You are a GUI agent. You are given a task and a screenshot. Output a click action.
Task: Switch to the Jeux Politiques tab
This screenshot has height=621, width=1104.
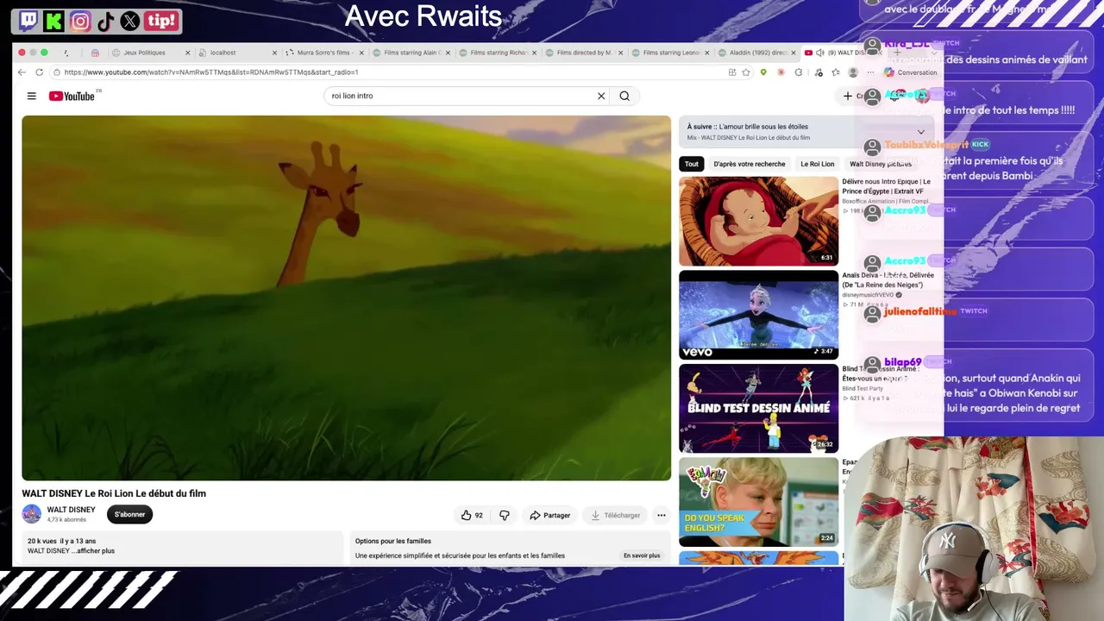click(149, 53)
